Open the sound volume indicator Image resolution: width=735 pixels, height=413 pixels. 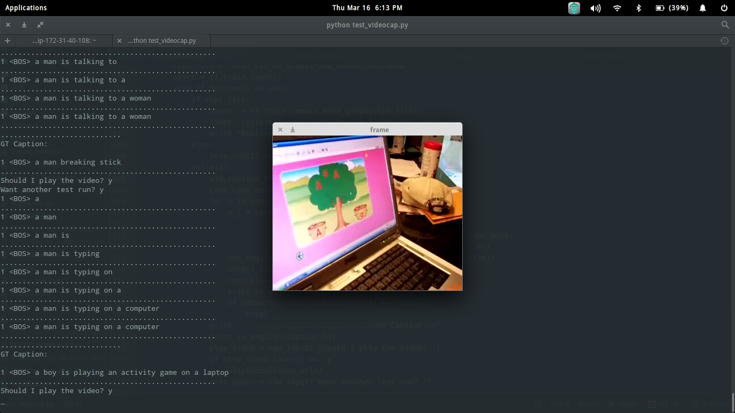tap(596, 8)
